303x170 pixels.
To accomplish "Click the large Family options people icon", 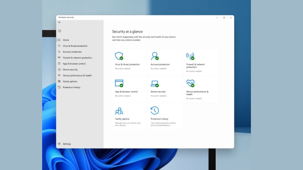I will click(119, 111).
